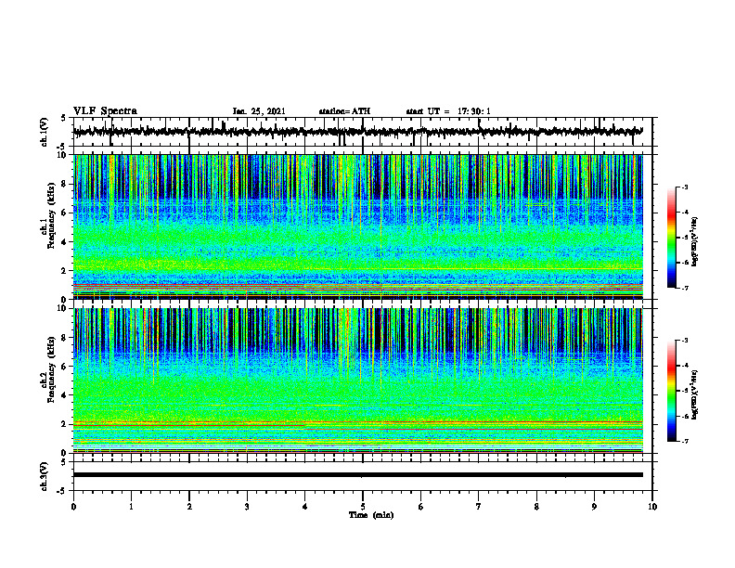Image resolution: width=735 pixels, height=568 pixels.
Task: Click the time axis tick label "4"
Action: 305,507
